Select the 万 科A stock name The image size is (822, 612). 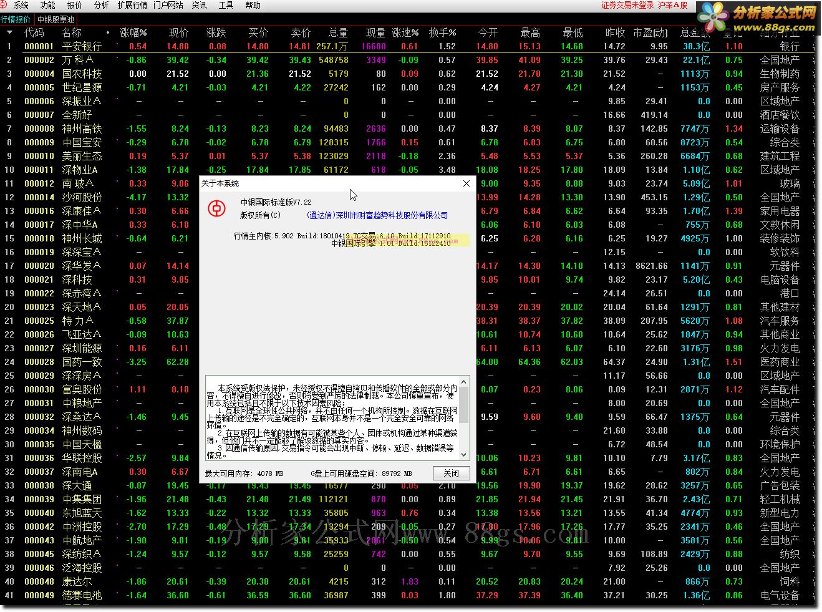coord(78,60)
